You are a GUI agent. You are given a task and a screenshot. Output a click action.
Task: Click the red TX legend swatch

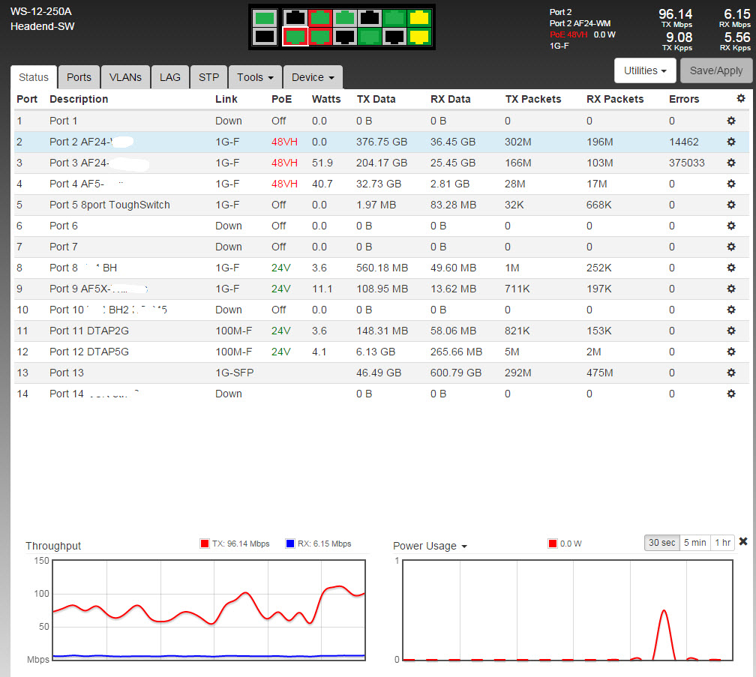click(x=204, y=544)
